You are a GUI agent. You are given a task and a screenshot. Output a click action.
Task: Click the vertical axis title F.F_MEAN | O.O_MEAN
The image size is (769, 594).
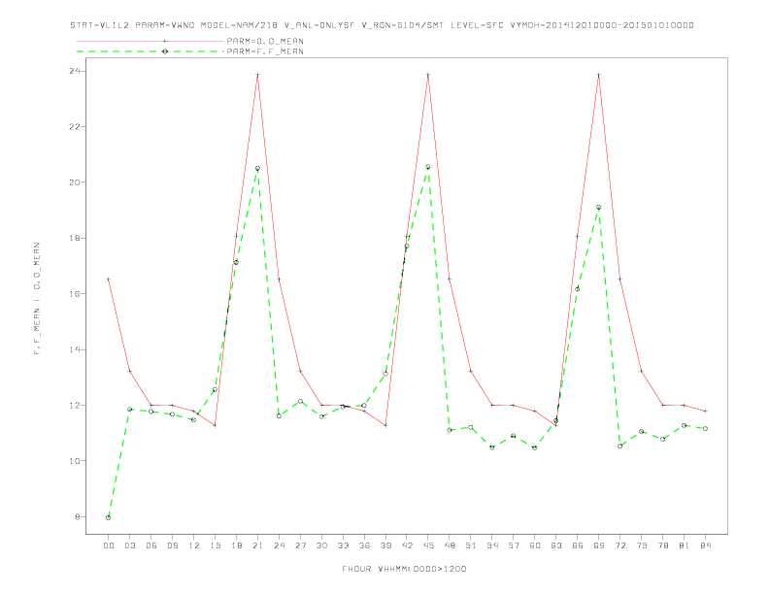pyautogui.click(x=37, y=299)
